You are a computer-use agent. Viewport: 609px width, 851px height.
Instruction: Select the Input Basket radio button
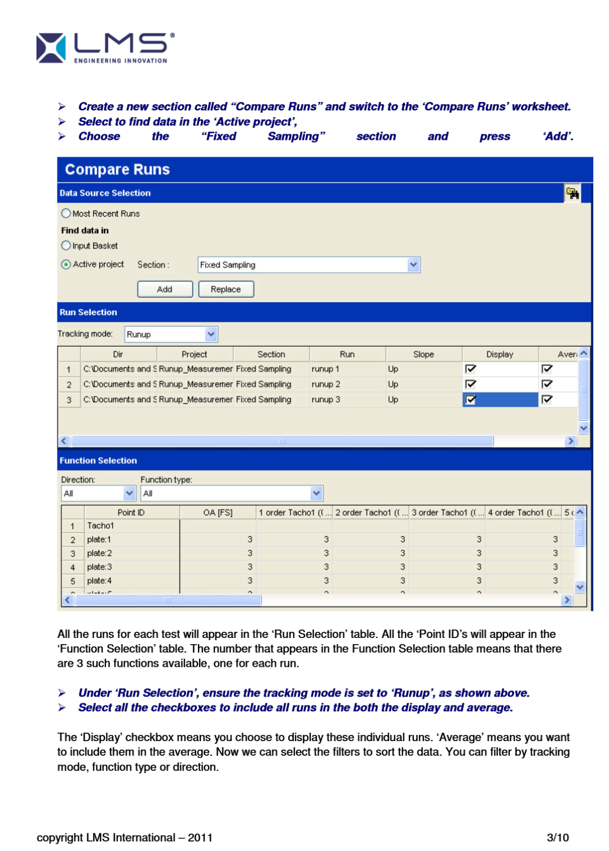[x=66, y=246]
